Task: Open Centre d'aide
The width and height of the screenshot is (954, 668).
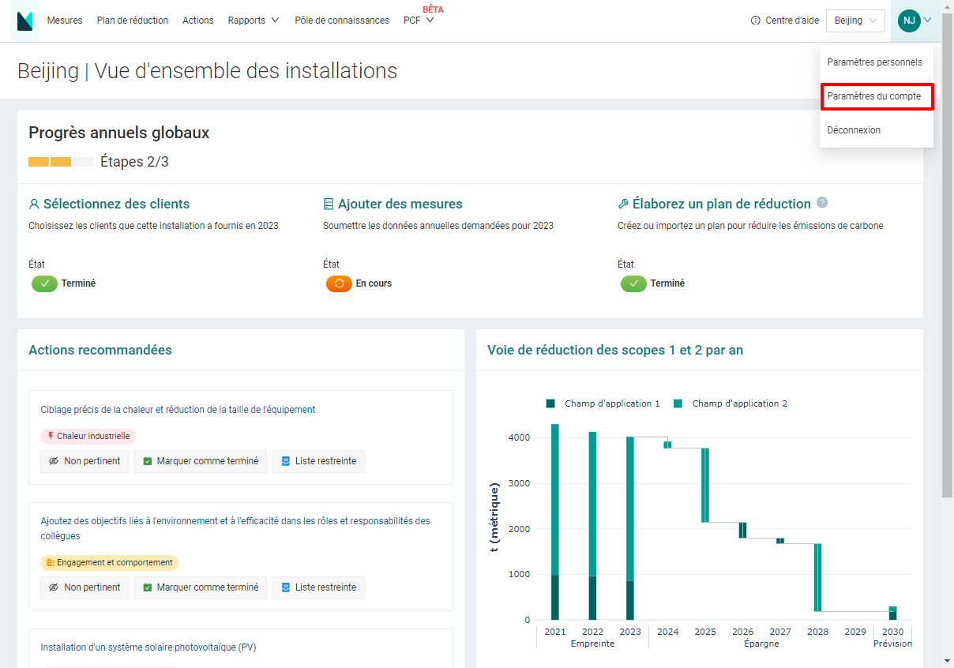Action: pos(792,21)
